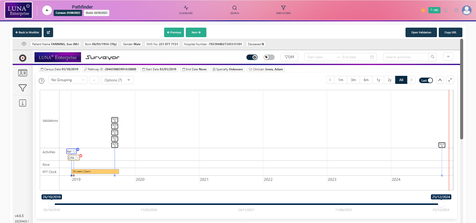Enable the tag toggle switch
Screen dimensions: 476x223
point(269,57)
